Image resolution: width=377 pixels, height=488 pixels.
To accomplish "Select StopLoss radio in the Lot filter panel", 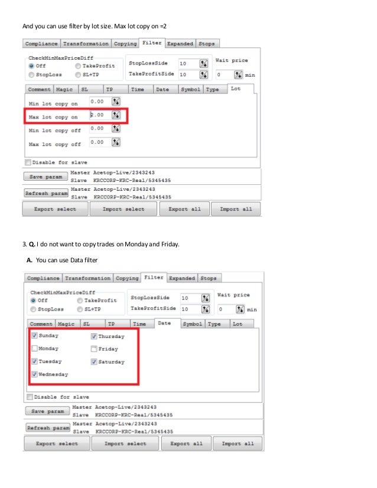I will coord(31,74).
